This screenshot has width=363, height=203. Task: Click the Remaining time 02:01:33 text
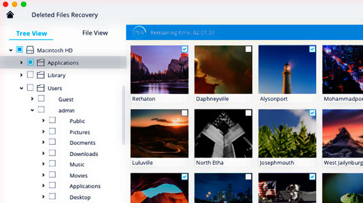pyautogui.click(x=182, y=32)
